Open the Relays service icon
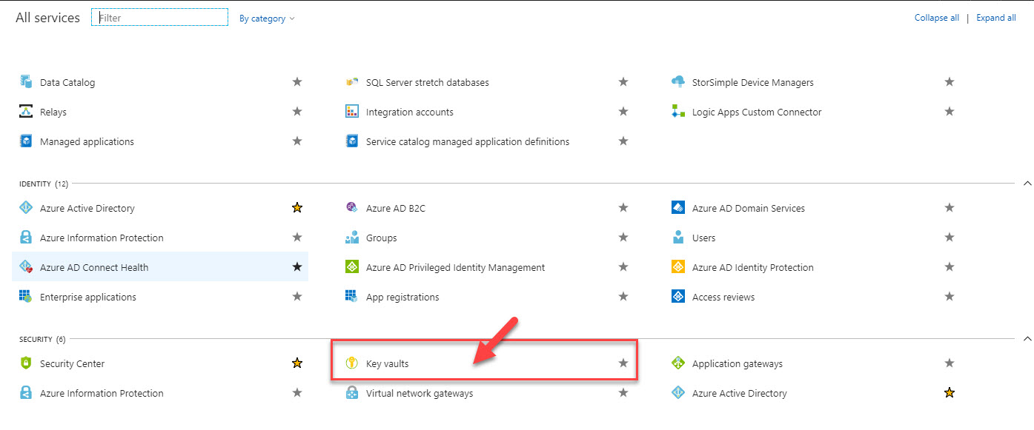Screen dimensions: 1034x430 pyautogui.click(x=26, y=112)
